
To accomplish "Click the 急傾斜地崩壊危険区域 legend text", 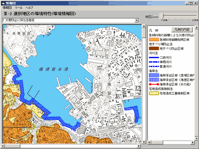I will (x=175, y=40).
